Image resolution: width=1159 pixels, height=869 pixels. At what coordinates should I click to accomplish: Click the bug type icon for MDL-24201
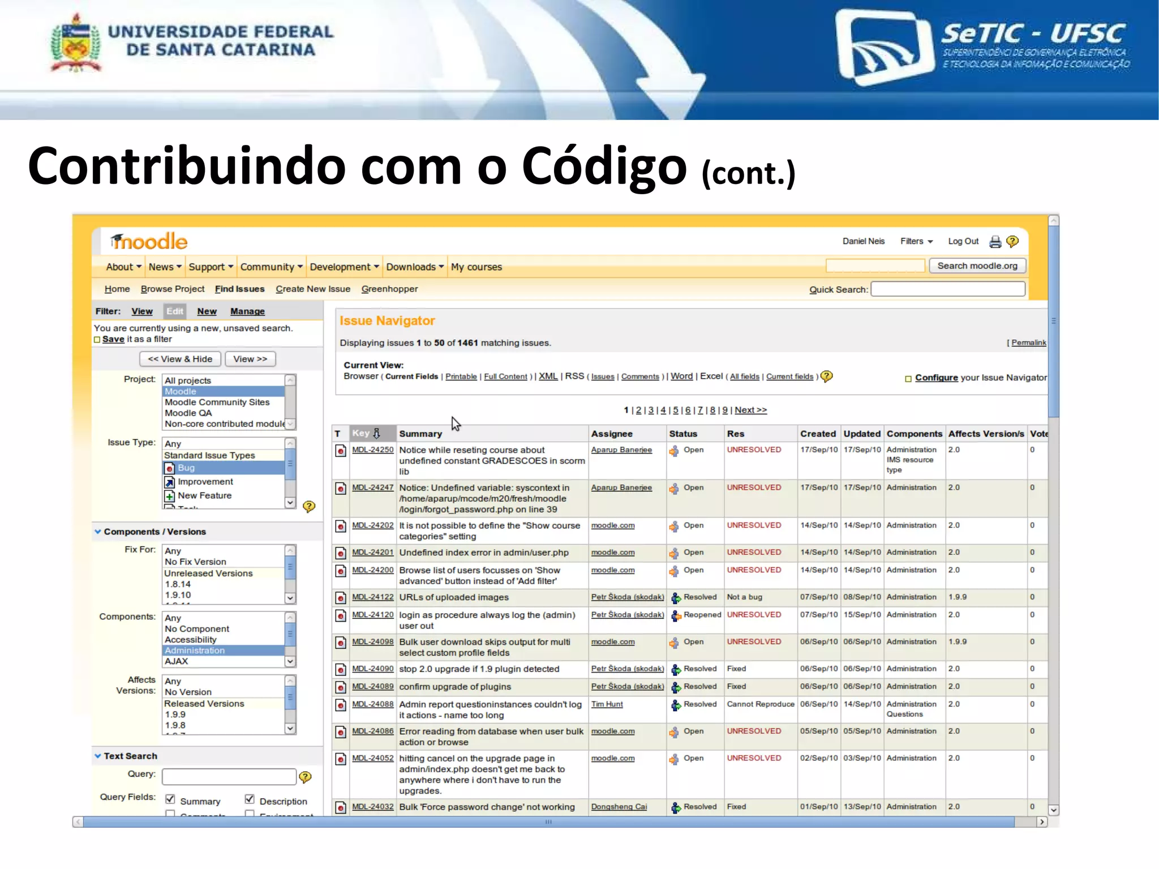click(341, 554)
